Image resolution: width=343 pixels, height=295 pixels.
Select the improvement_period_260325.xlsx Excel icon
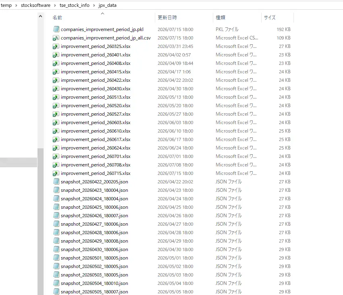point(56,46)
